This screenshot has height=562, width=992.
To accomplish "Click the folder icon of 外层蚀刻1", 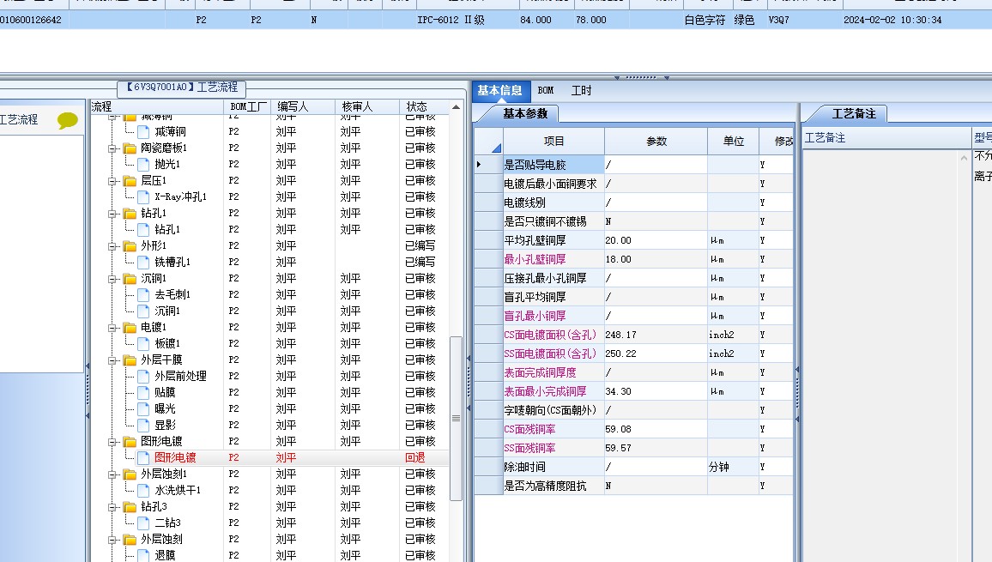I will tap(130, 474).
